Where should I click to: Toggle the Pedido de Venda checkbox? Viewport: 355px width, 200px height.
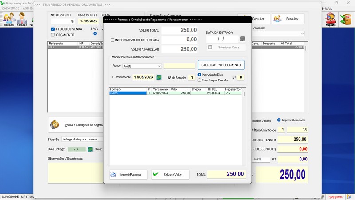53,29
